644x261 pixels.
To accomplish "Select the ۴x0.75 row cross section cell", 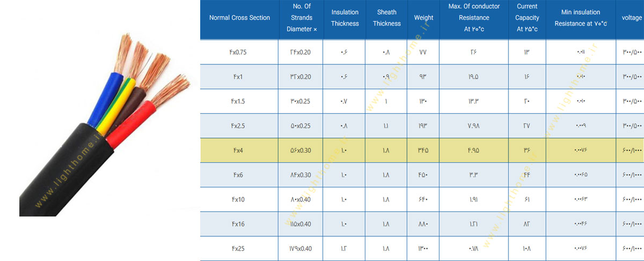I will point(239,52).
